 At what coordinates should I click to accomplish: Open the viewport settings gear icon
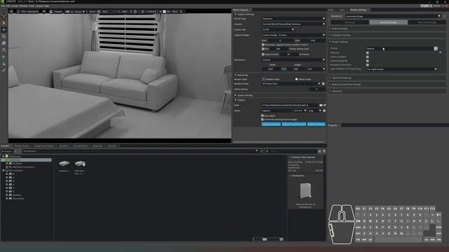pos(11,12)
